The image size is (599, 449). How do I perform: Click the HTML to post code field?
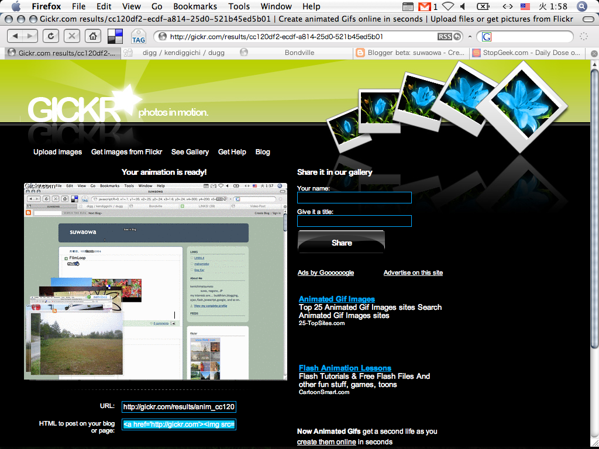[179, 424]
